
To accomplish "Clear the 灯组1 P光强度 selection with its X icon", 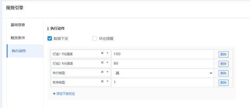I will coord(102,53).
